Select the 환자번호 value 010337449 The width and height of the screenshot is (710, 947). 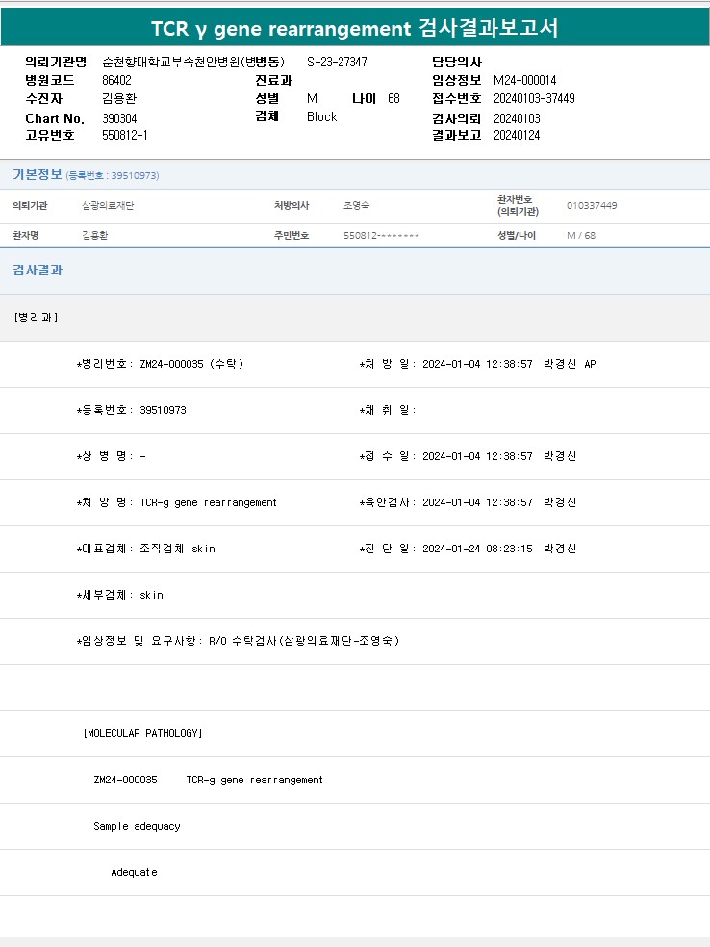(x=592, y=206)
